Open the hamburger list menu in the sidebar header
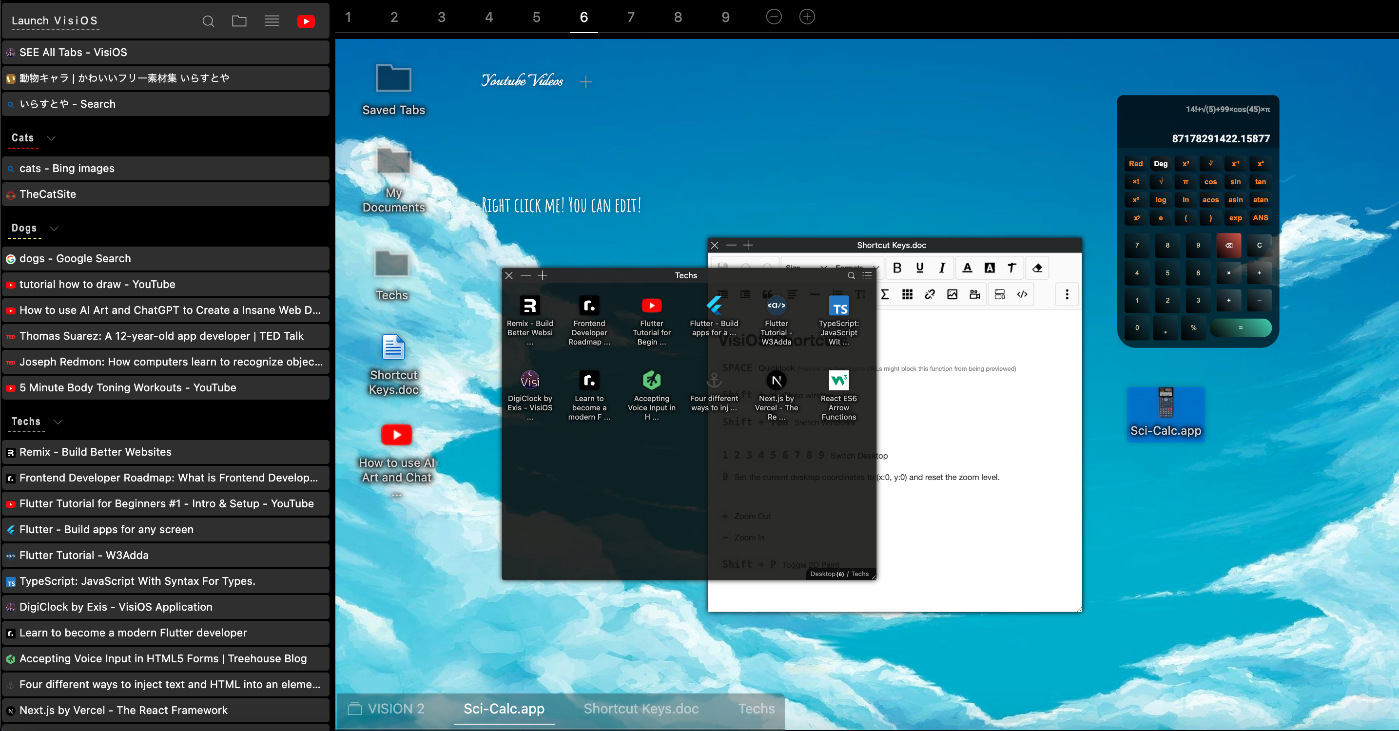 click(272, 21)
